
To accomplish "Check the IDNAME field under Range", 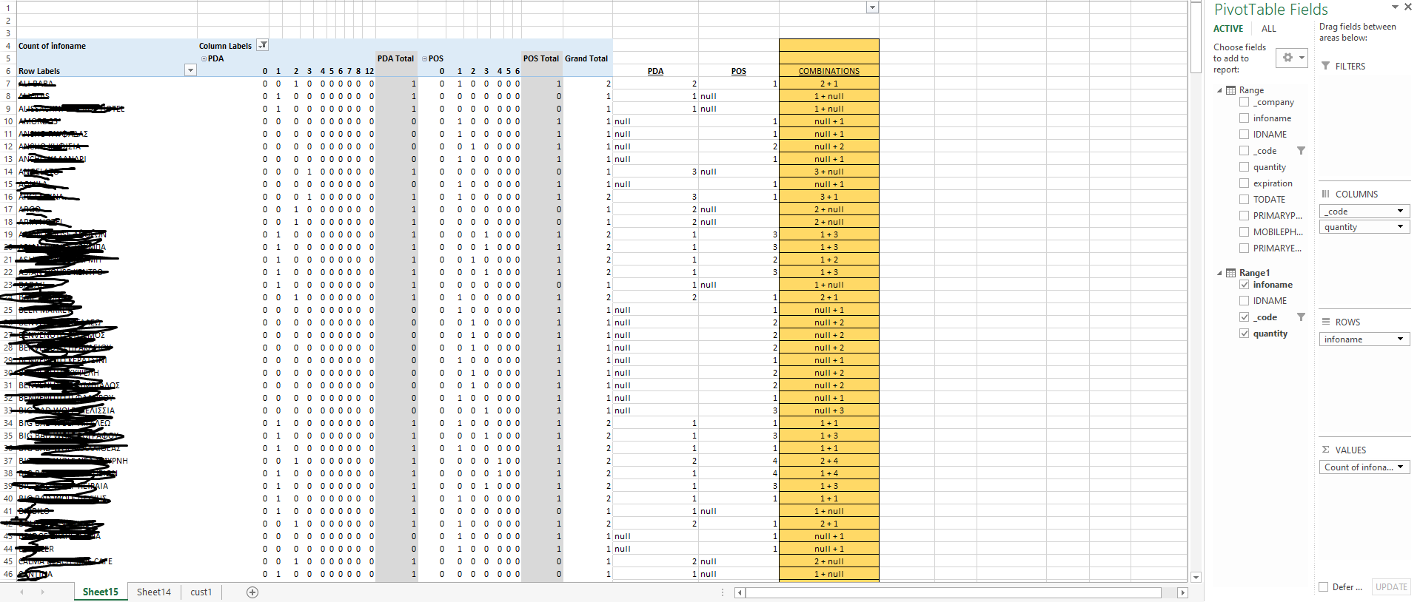I will pos(1244,135).
